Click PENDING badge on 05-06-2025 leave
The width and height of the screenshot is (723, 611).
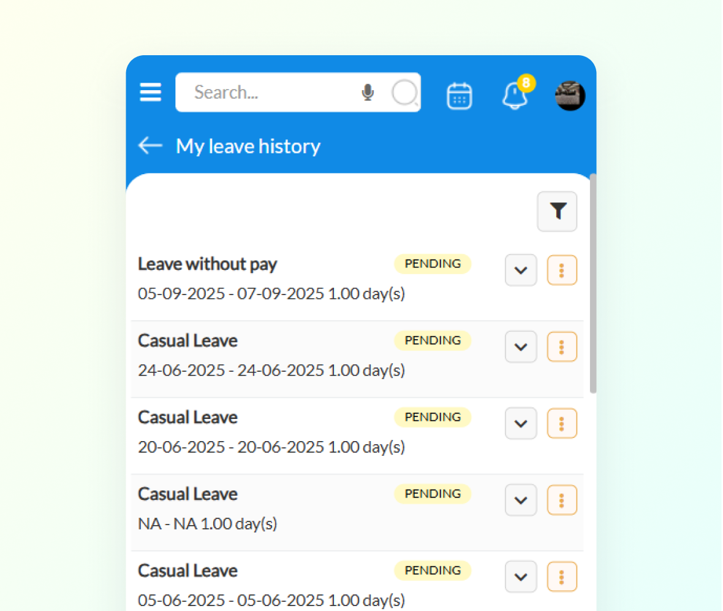point(433,571)
